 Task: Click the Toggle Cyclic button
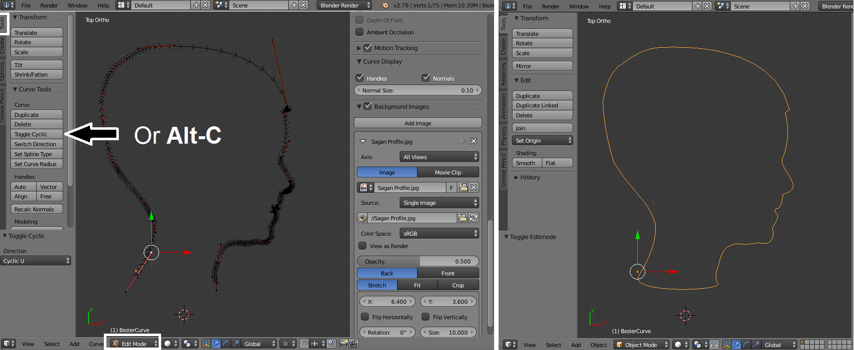pyautogui.click(x=37, y=134)
